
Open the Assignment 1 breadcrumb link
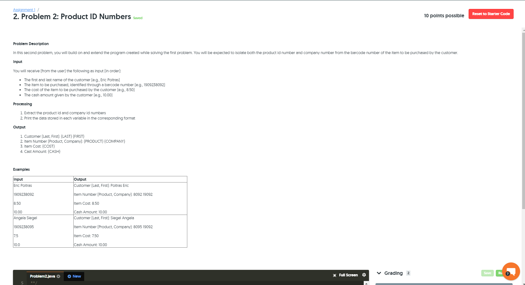pyautogui.click(x=24, y=10)
